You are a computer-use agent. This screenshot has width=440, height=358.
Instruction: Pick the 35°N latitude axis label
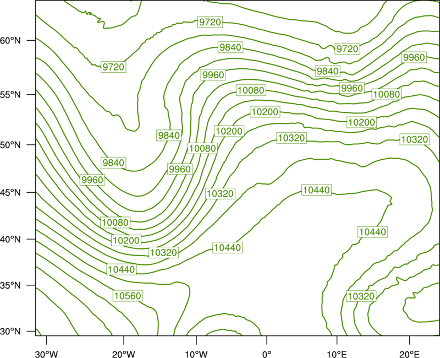point(10,285)
